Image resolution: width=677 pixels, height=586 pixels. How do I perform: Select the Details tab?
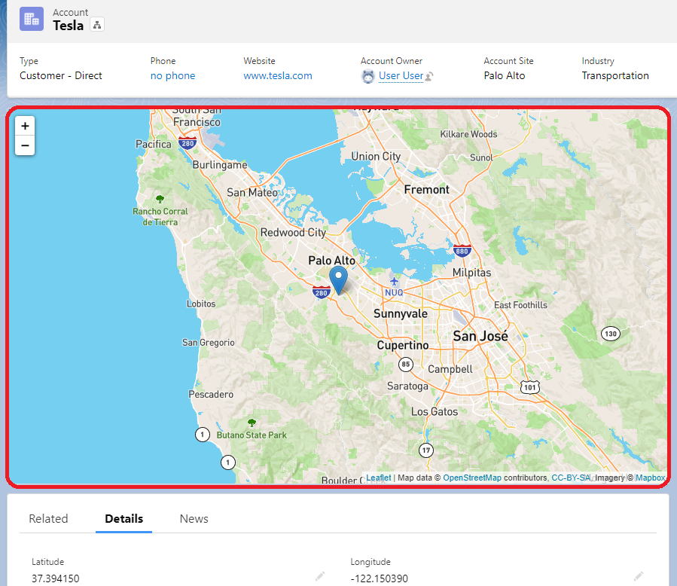click(124, 519)
